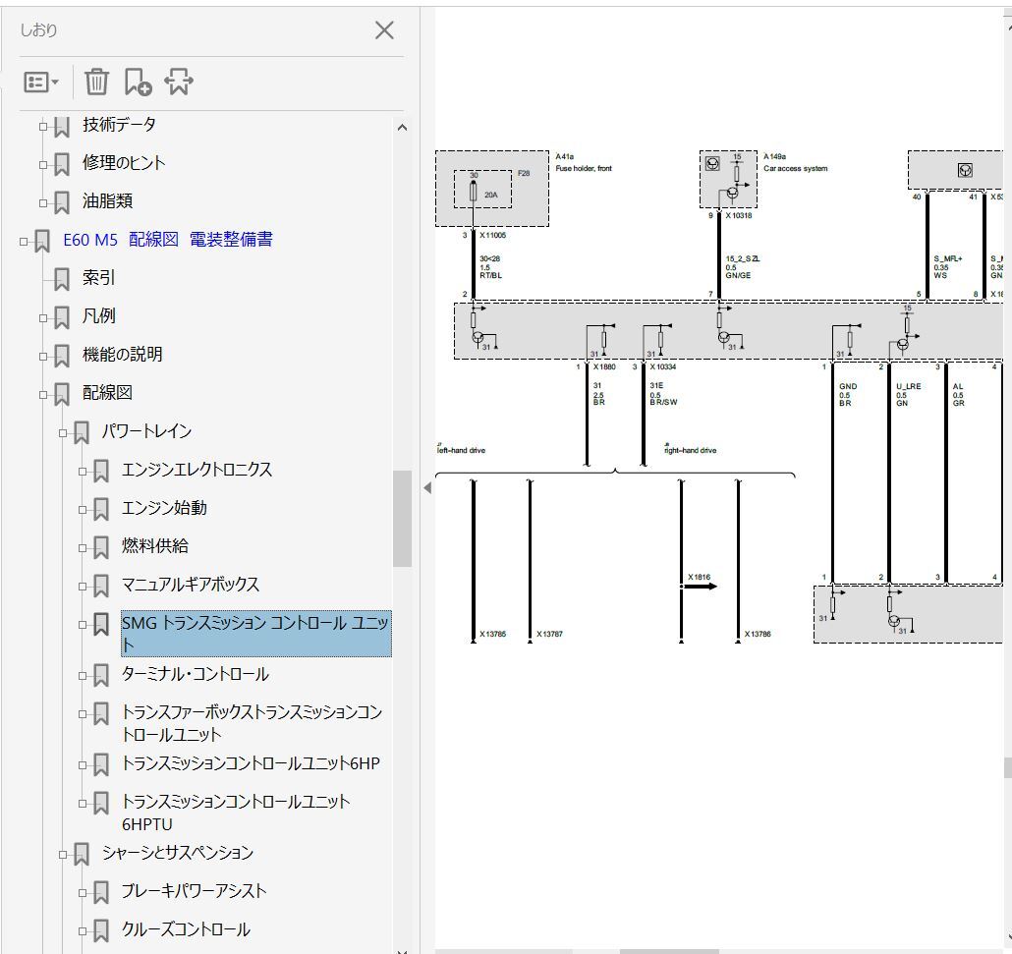Click the bookmark icon beside 燃料供給

tap(101, 548)
